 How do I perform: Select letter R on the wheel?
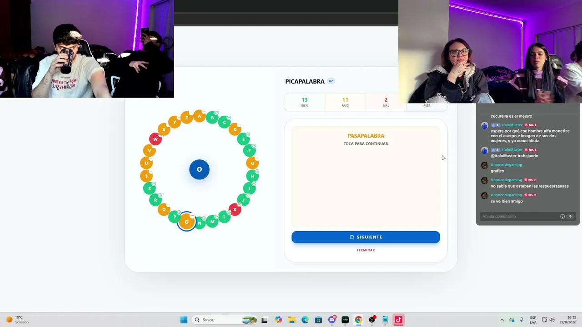coord(156,200)
